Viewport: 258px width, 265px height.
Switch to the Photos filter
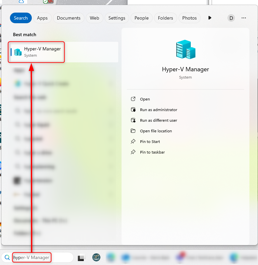[189, 18]
